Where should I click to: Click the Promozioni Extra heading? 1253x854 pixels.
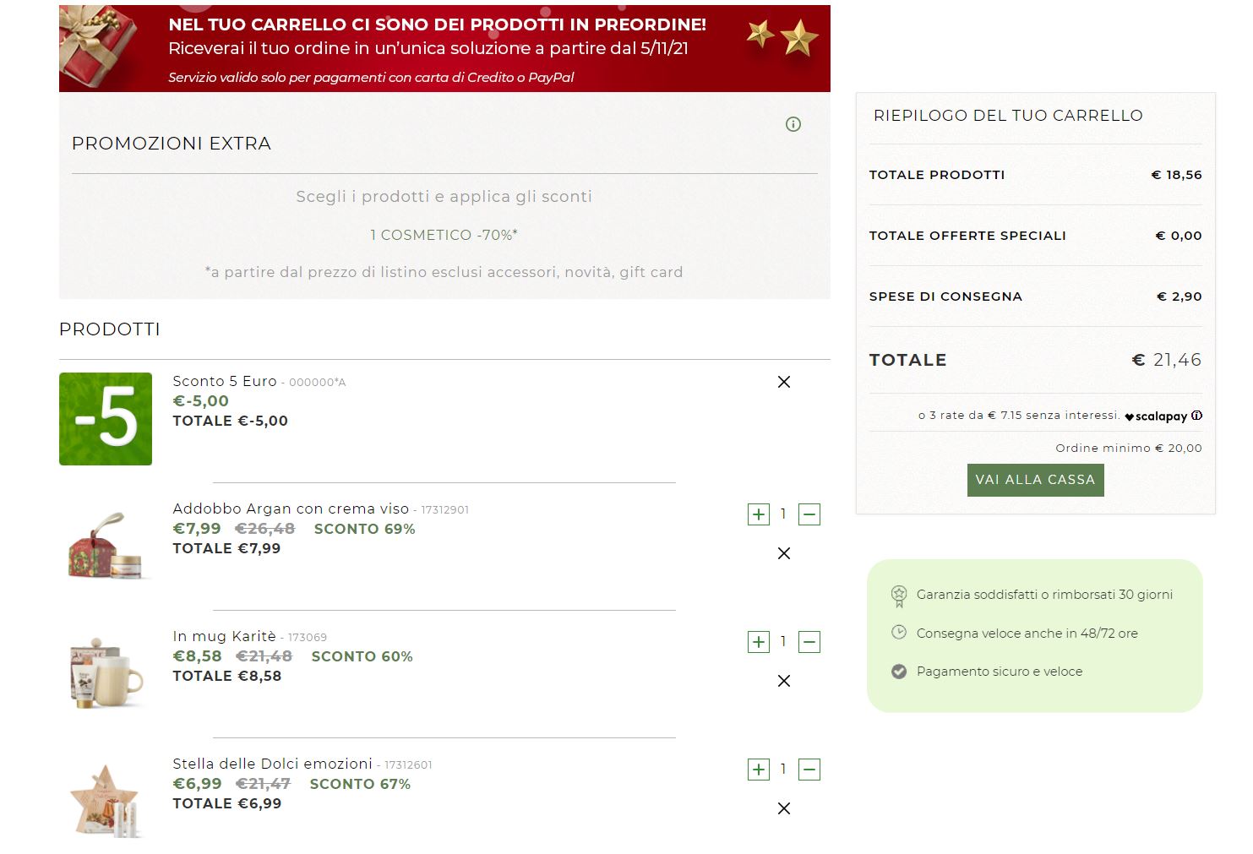(172, 144)
